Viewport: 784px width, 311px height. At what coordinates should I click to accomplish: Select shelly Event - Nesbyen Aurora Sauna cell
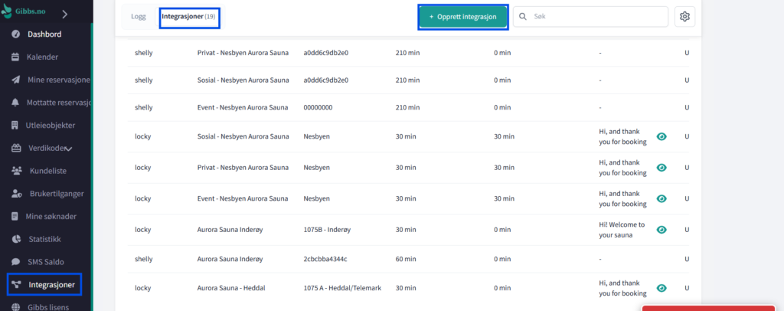pos(243,107)
